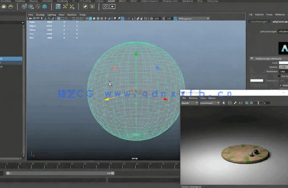This screenshot has width=288, height=188.
Task: Click the left panel vertical scrollbar
Action: point(23,90)
